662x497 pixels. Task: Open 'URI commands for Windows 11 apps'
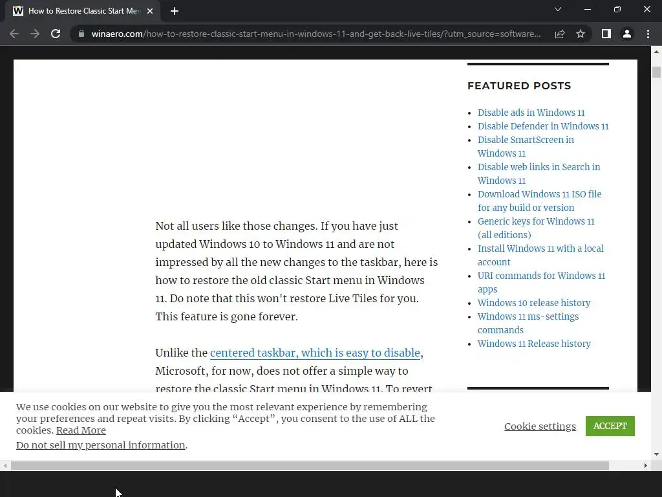(541, 282)
